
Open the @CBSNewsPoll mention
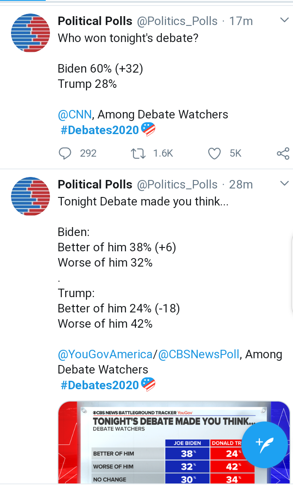(199, 354)
